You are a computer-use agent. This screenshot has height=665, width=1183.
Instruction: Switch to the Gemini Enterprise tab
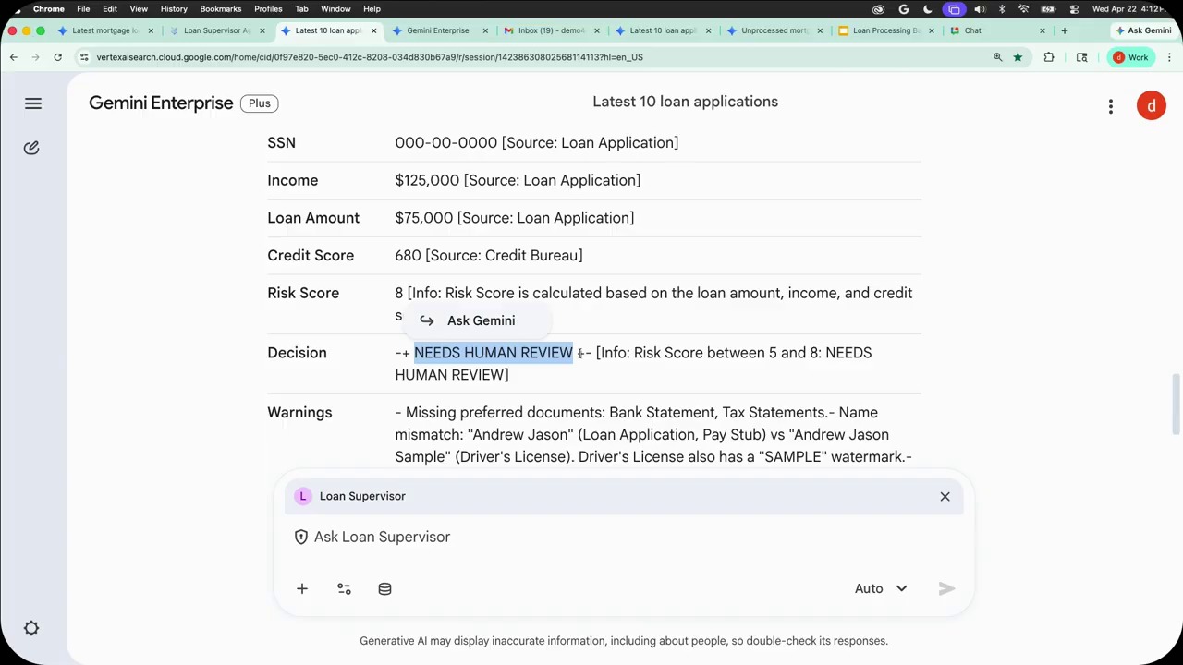pyautogui.click(x=437, y=30)
